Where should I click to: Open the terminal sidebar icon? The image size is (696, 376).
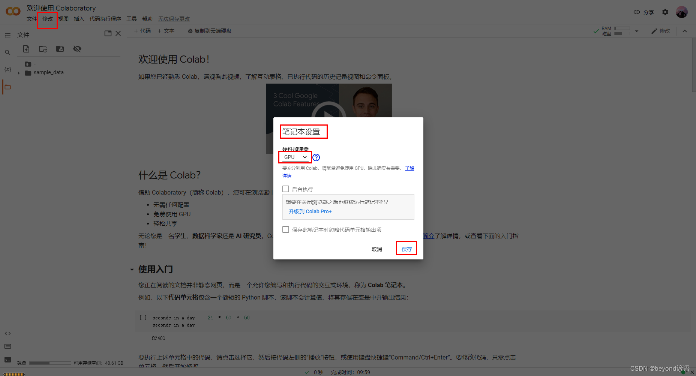[x=7, y=360]
